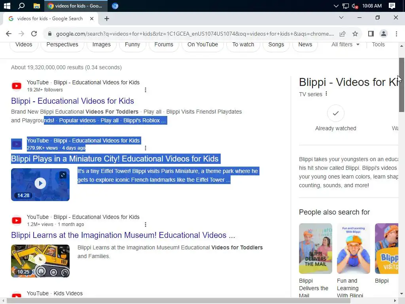Go back to previous page
This screenshot has width=405, height=304.
click(x=9, y=34)
